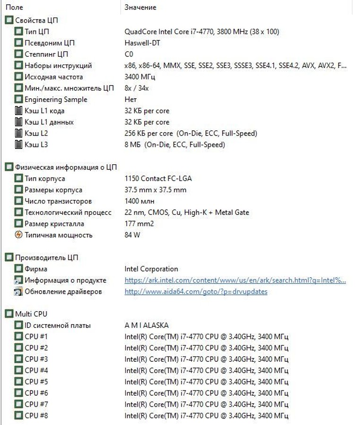
Task: Click the Нет value of Engineering Sample
Action: (x=130, y=100)
